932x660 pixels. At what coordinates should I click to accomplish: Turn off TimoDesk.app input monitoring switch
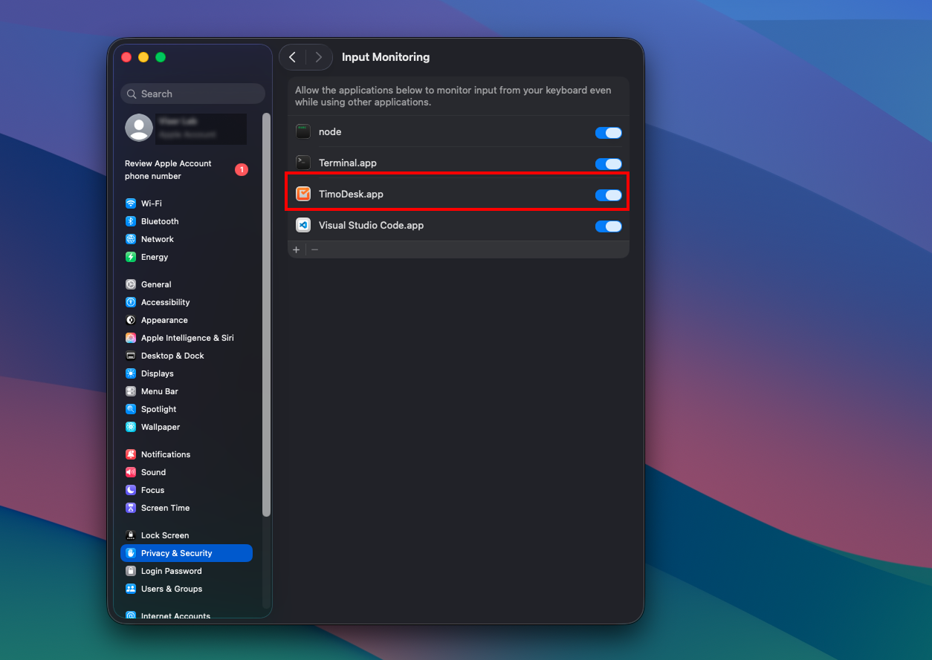pos(608,195)
